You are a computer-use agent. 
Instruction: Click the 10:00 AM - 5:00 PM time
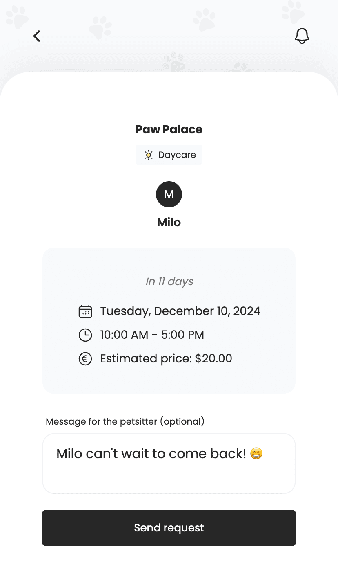(152, 335)
